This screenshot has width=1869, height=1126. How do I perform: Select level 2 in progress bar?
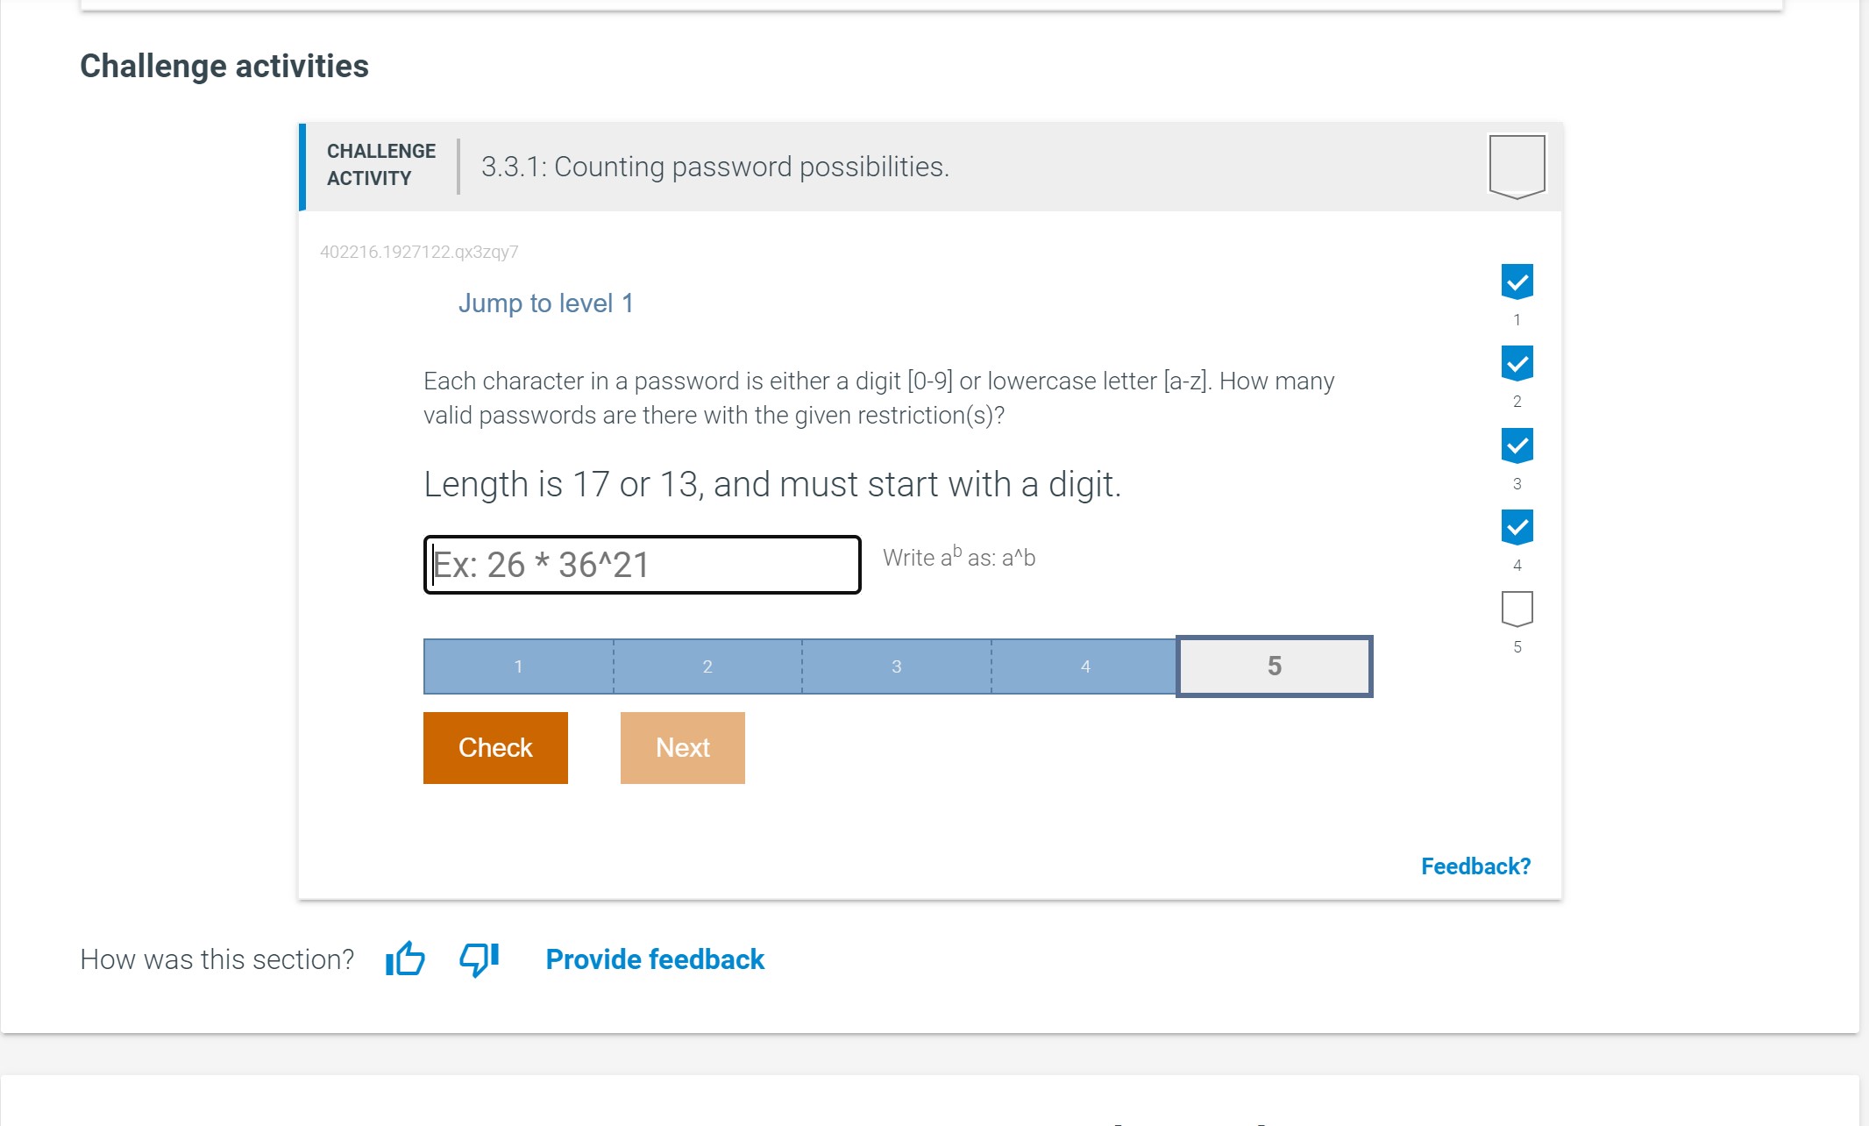(x=707, y=666)
